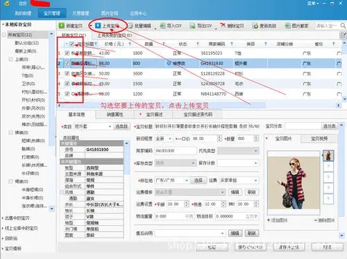
Task: Click the filter icon on quantity column
Action: [x=164, y=44]
